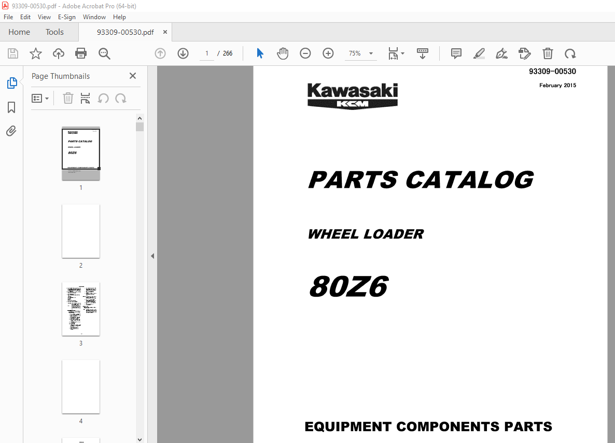Switch to the Home tab
Viewport: 615px width, 443px height.
[x=19, y=32]
